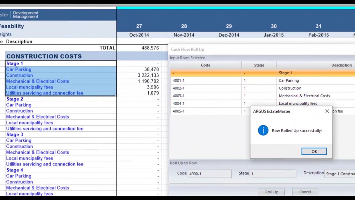Click period number 31
355x200 pixels.
[x=318, y=26]
